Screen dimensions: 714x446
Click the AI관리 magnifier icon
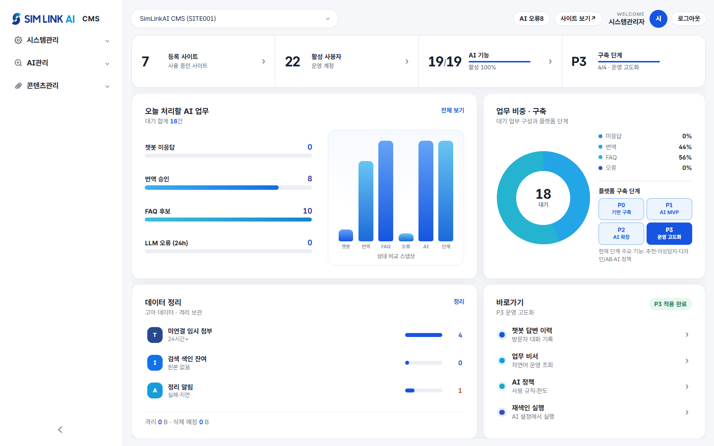(x=18, y=63)
